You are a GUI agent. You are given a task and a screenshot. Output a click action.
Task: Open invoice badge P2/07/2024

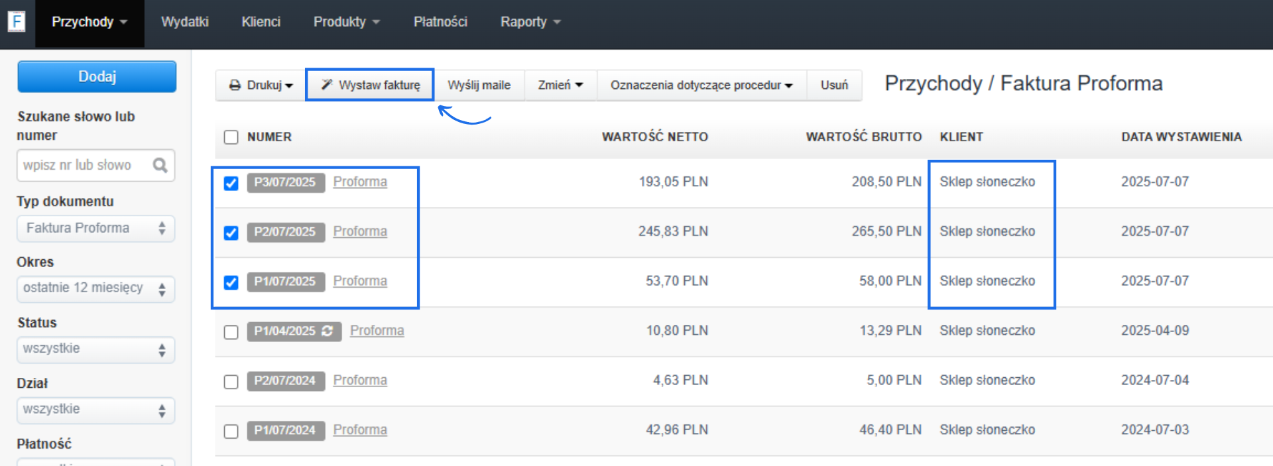pos(285,380)
